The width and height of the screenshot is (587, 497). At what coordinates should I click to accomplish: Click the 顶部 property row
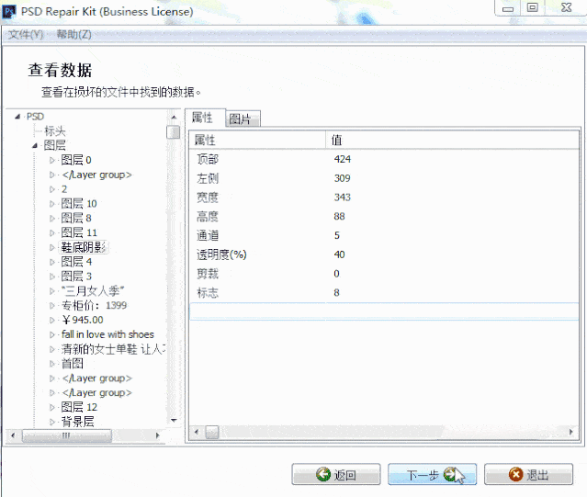click(x=384, y=159)
